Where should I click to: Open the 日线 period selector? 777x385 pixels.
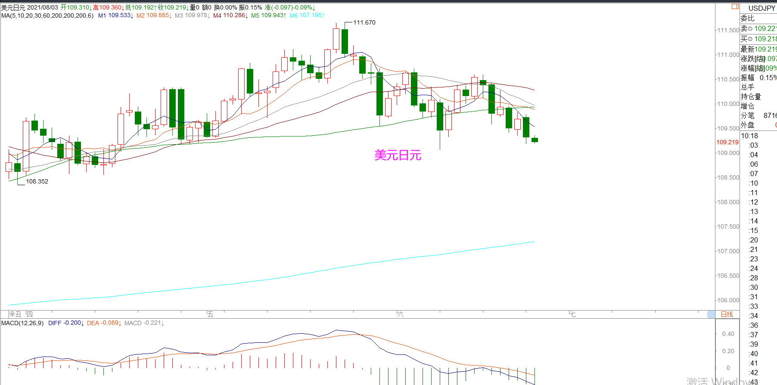tap(727, 314)
